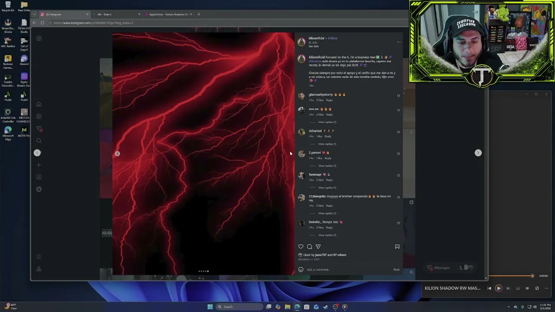Like the Instagram post with the heart icon
The image size is (555, 312).
coord(300,247)
